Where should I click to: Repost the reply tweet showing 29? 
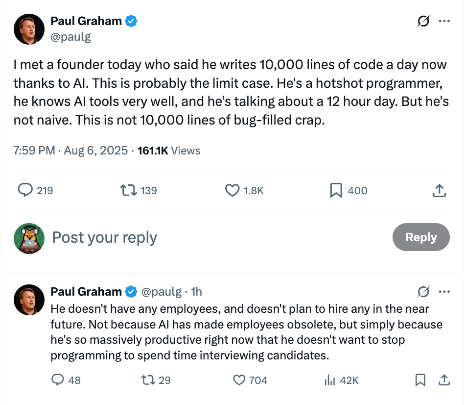pyautogui.click(x=148, y=380)
